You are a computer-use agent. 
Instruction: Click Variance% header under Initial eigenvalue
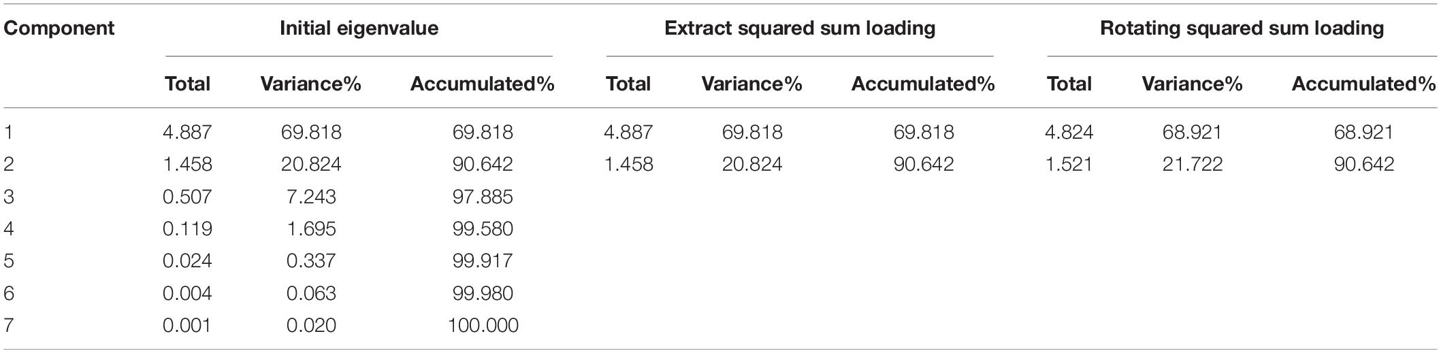pos(310,84)
